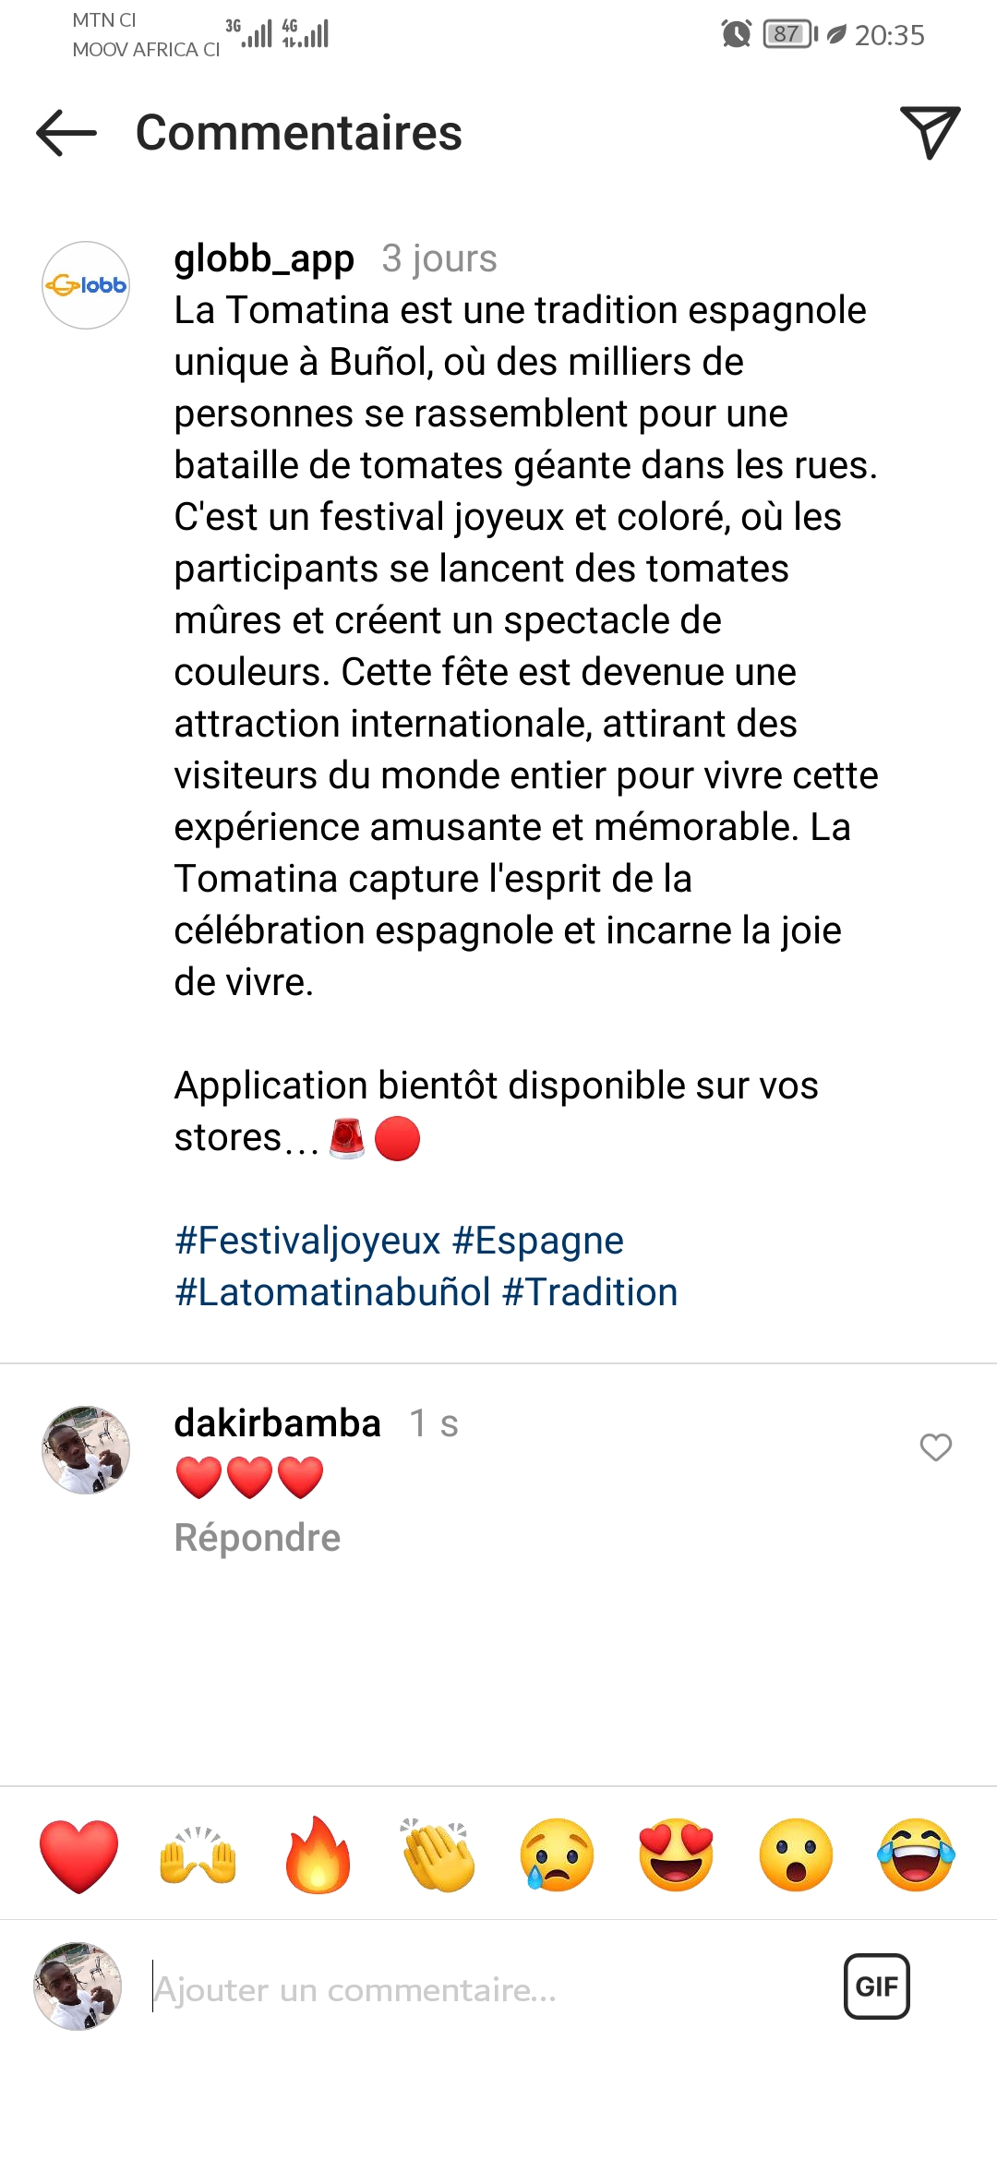The image size is (997, 2160).
Task: Insert crying sad face emoji
Action: 557,1855
